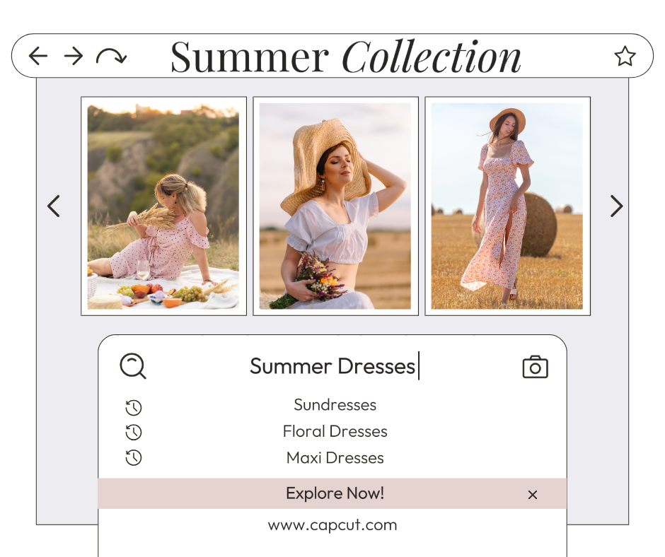
Task: Select the Sundresses search suggestion
Action: [335, 405]
